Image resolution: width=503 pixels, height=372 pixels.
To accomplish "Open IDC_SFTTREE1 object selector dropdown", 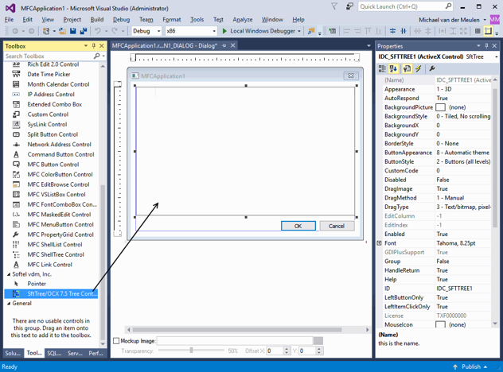I will click(497, 56).
